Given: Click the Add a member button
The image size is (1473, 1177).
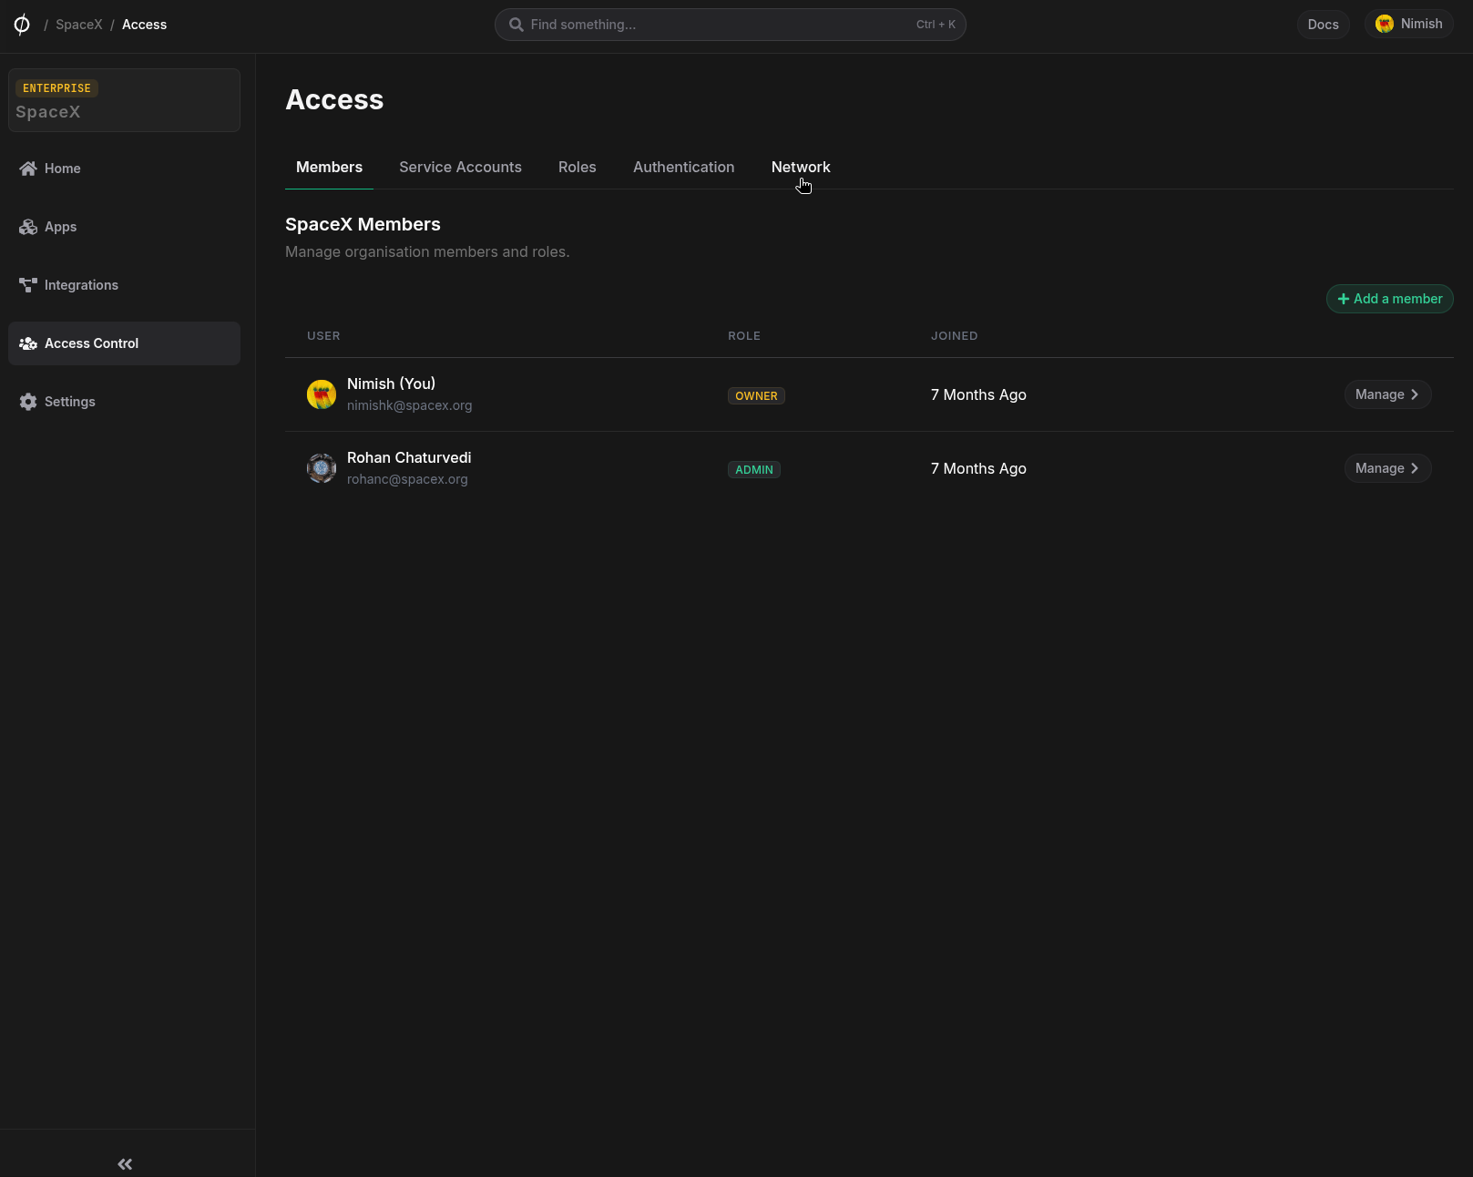Looking at the screenshot, I should [x=1389, y=299].
